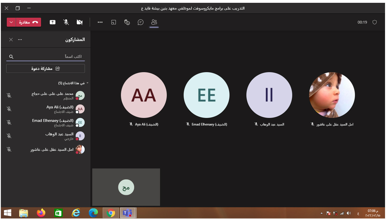
Task: Open reactions and raise hand menu
Action: 127,22
